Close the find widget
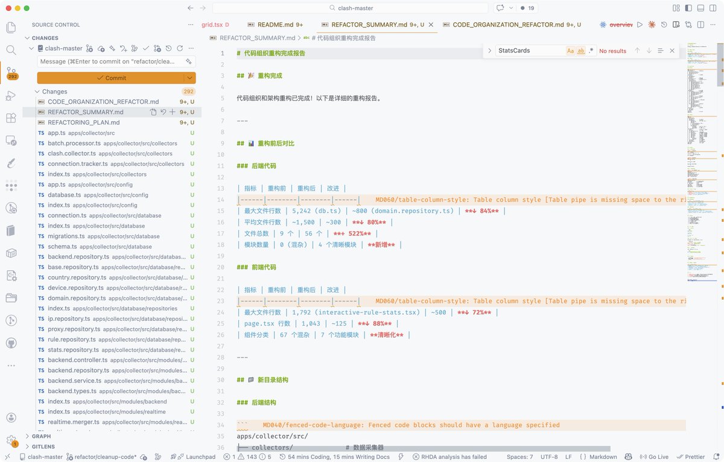 pyautogui.click(x=672, y=51)
